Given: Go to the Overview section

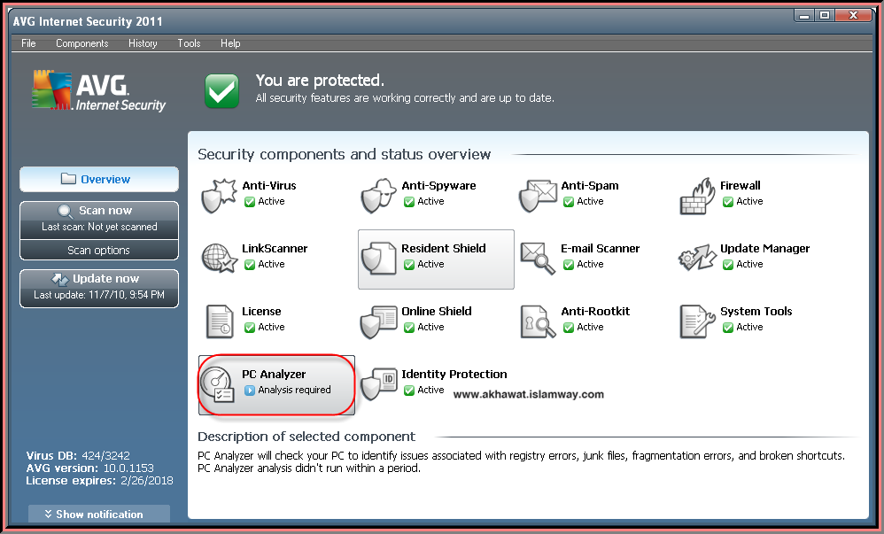Looking at the screenshot, I should coord(99,179).
